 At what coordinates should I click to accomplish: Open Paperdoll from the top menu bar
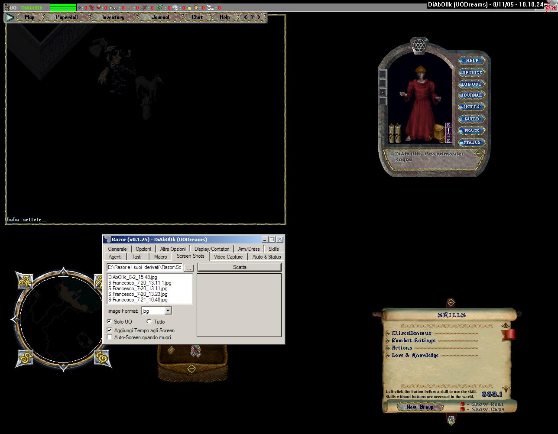tap(67, 17)
